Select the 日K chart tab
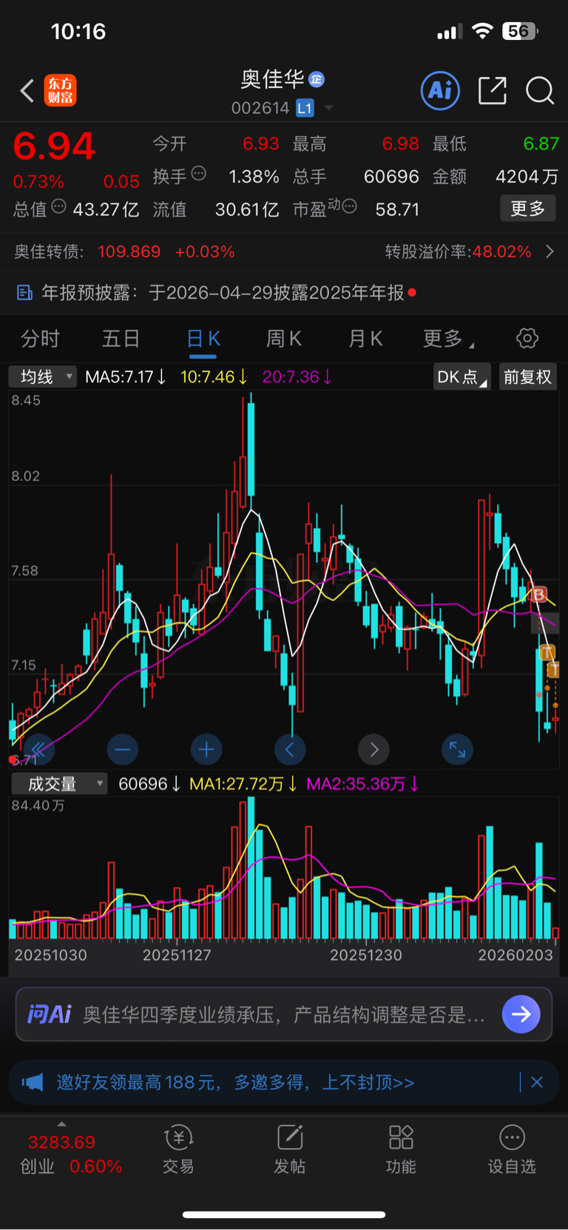This screenshot has height=1230, width=568. tap(203, 339)
